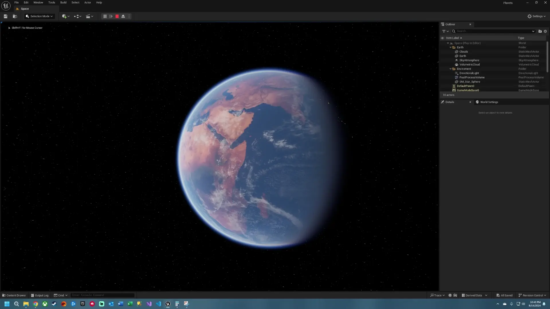Pause the Play In Editor session

point(105,16)
